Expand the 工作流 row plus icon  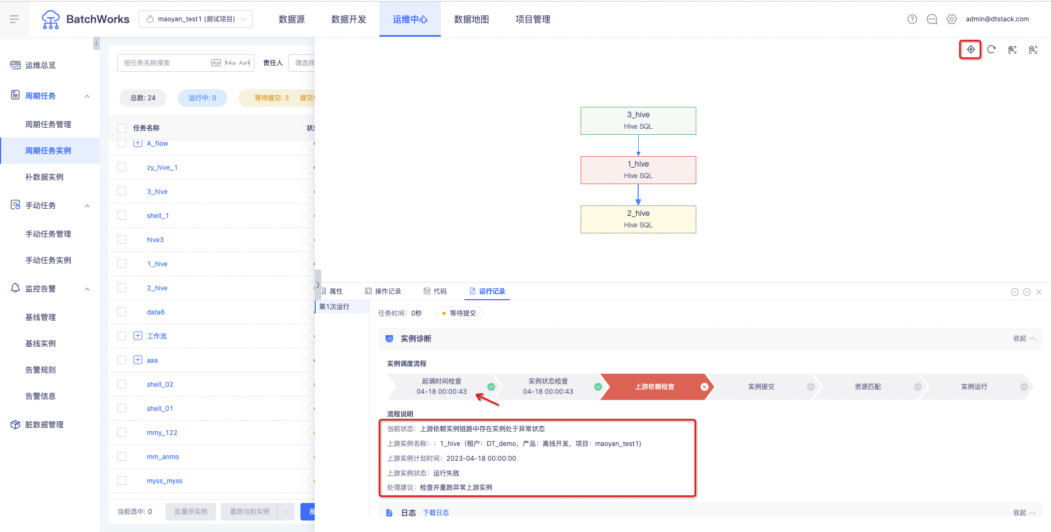tap(138, 336)
